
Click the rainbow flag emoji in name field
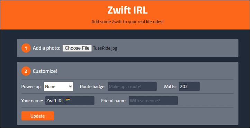pyautogui.click(x=68, y=100)
